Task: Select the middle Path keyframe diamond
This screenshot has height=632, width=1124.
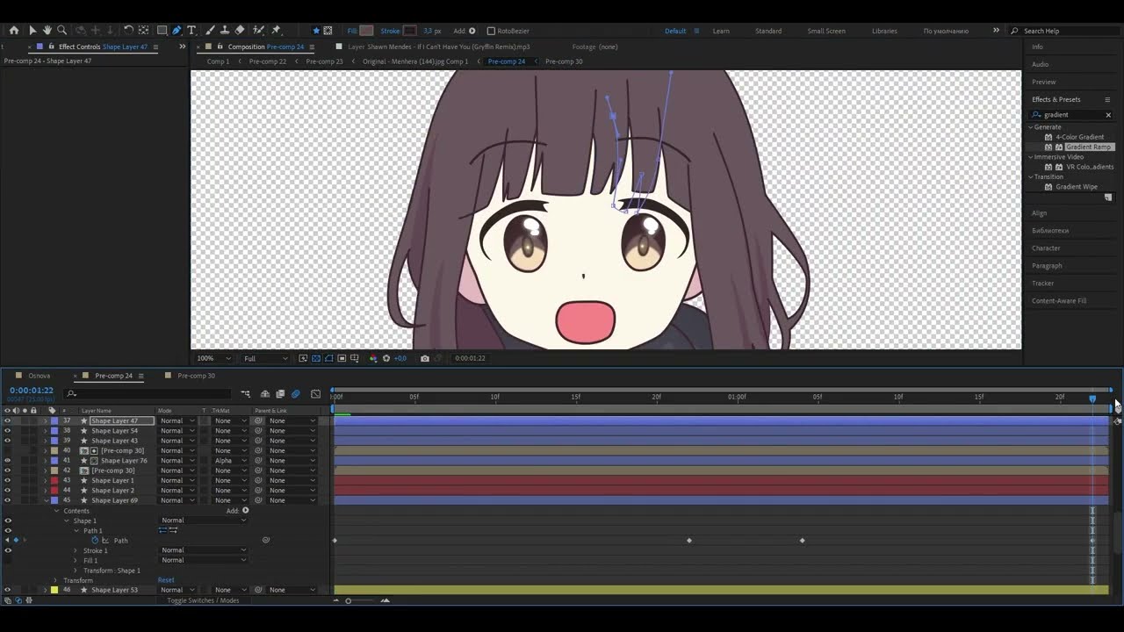Action: pyautogui.click(x=689, y=541)
